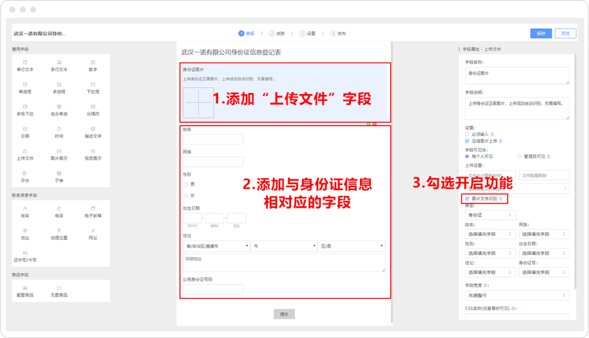The height and width of the screenshot is (338, 589).
Task: Open the 姓名 选择填充字段 dropdown
Action: point(490,233)
